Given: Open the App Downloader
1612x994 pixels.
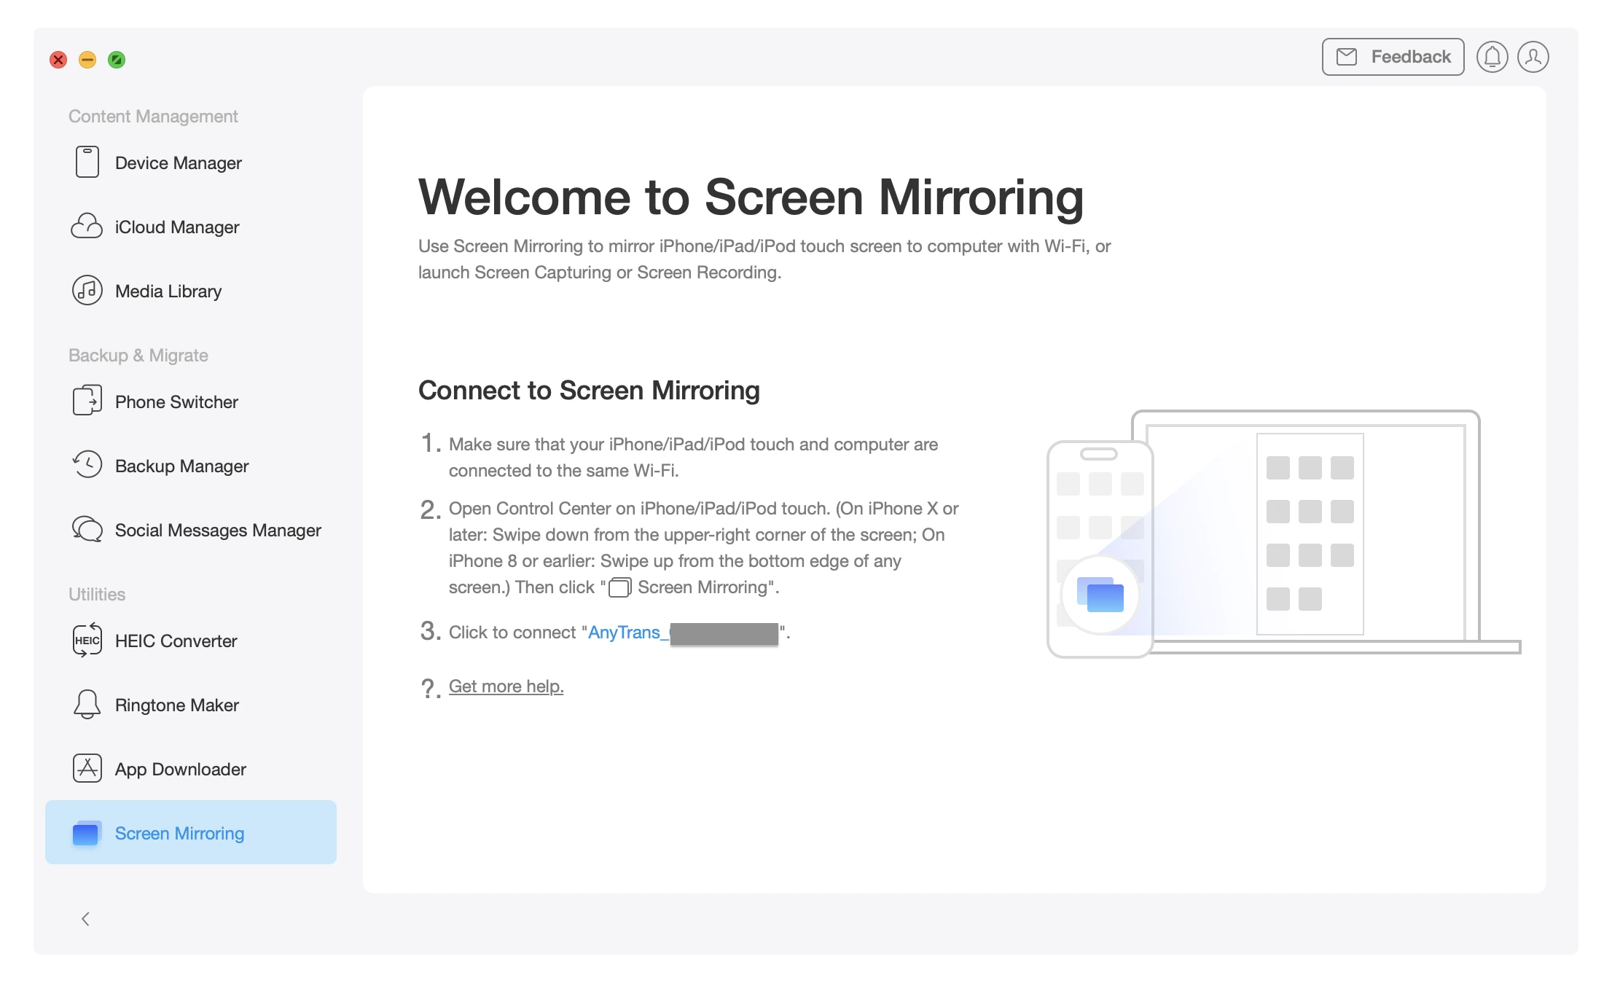Looking at the screenshot, I should point(179,769).
